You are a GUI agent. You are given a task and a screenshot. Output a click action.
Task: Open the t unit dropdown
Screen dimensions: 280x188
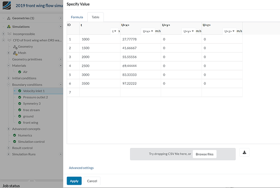(114, 31)
